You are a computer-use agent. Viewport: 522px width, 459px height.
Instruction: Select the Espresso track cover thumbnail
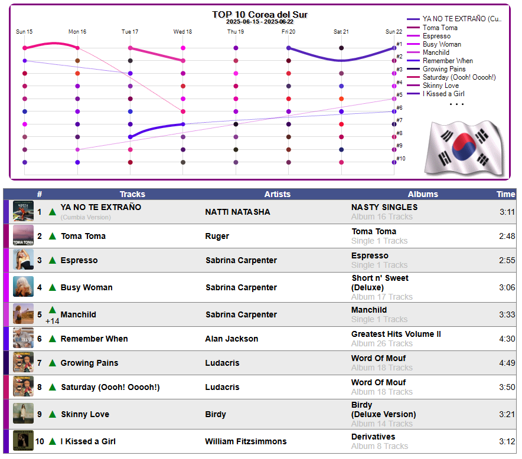tap(23, 260)
